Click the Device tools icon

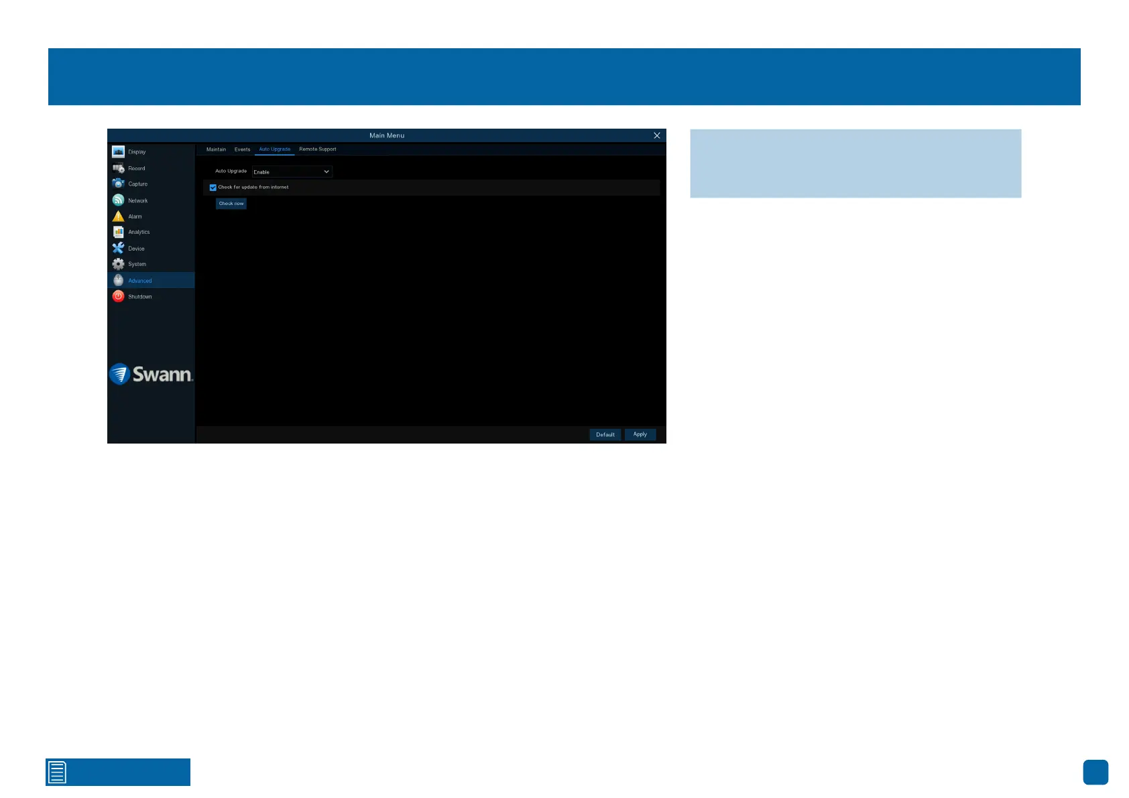point(119,249)
